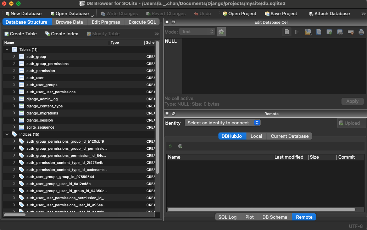Click the Create Index tag icon
The width and height of the screenshot is (367, 230).
point(48,34)
